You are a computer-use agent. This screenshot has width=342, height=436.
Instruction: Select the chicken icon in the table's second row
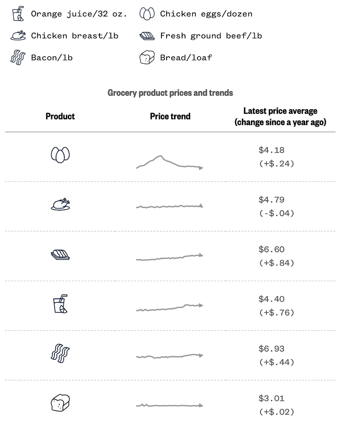61,204
